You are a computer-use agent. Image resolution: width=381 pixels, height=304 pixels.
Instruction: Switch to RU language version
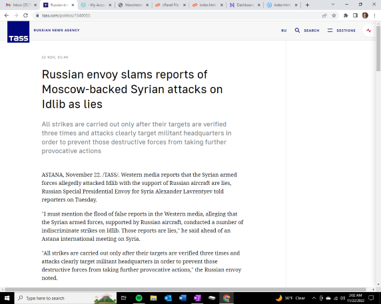pos(284,31)
